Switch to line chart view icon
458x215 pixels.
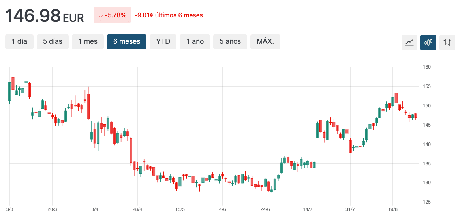(x=409, y=42)
